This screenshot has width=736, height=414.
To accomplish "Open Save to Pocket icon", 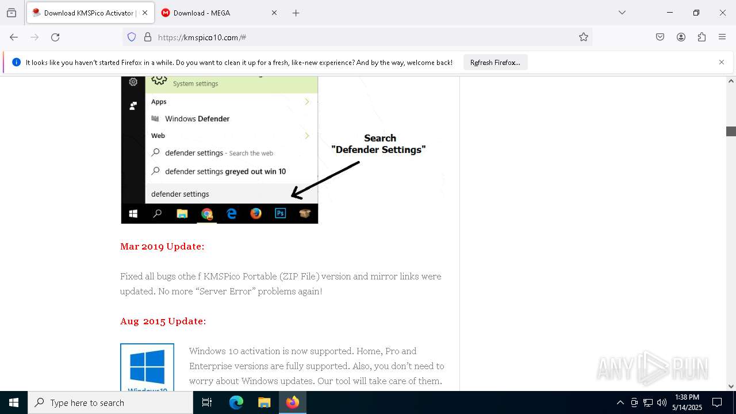I will 660,37.
